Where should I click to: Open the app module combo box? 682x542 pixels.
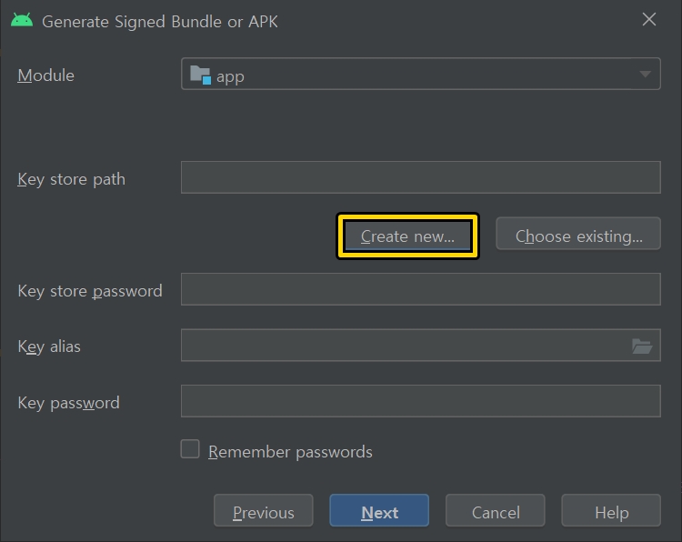tap(421, 74)
